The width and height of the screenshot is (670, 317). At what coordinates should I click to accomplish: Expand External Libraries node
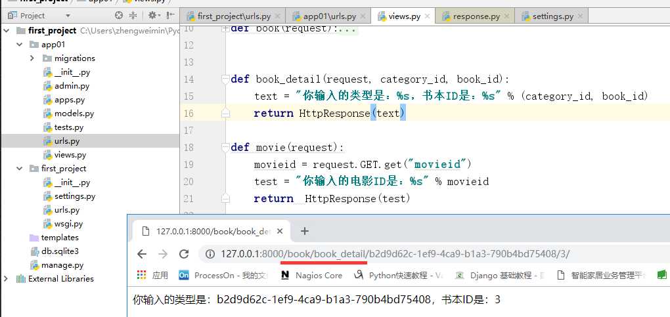click(x=5, y=278)
